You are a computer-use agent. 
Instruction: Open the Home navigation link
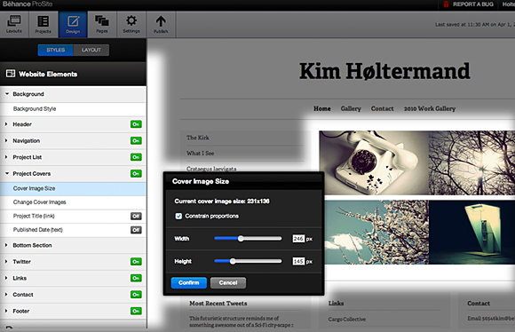click(321, 108)
